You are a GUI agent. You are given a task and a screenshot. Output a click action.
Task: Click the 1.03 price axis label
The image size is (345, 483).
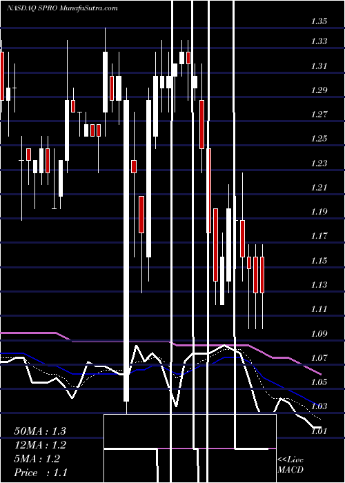coord(319,406)
